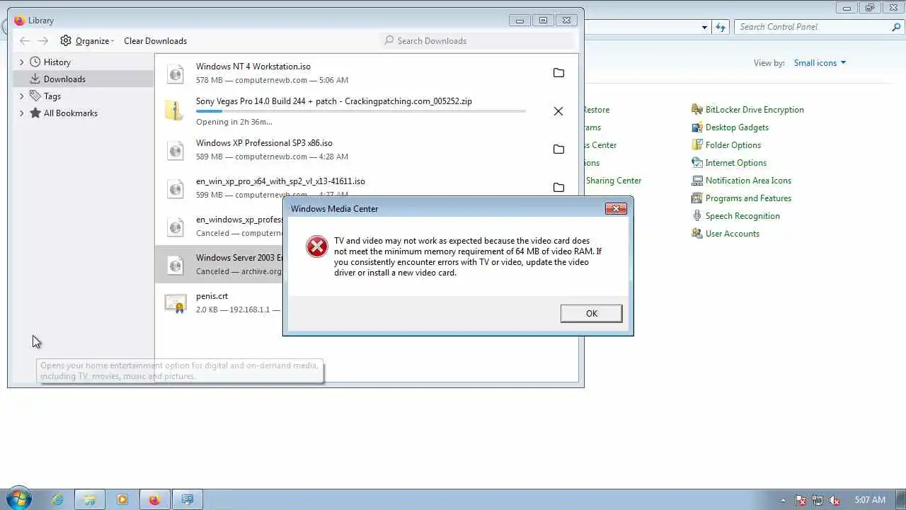This screenshot has width=906, height=510.
Task: Open Action Center flag in system tray
Action: coord(801,500)
